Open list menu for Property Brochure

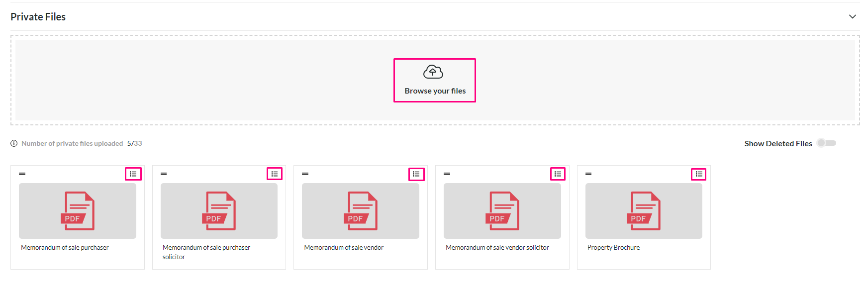(699, 174)
